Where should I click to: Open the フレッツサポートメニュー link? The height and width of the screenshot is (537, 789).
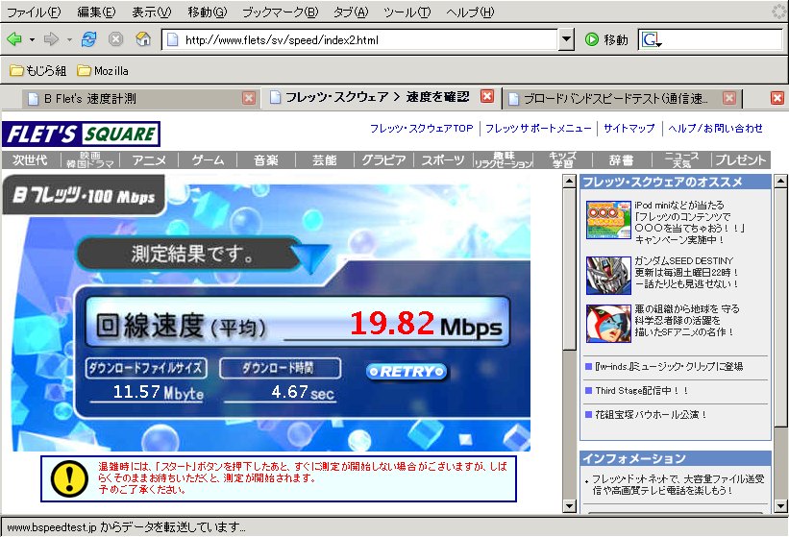coord(538,128)
